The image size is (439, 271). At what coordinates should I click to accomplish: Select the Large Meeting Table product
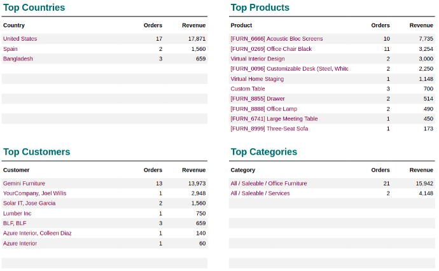click(274, 119)
